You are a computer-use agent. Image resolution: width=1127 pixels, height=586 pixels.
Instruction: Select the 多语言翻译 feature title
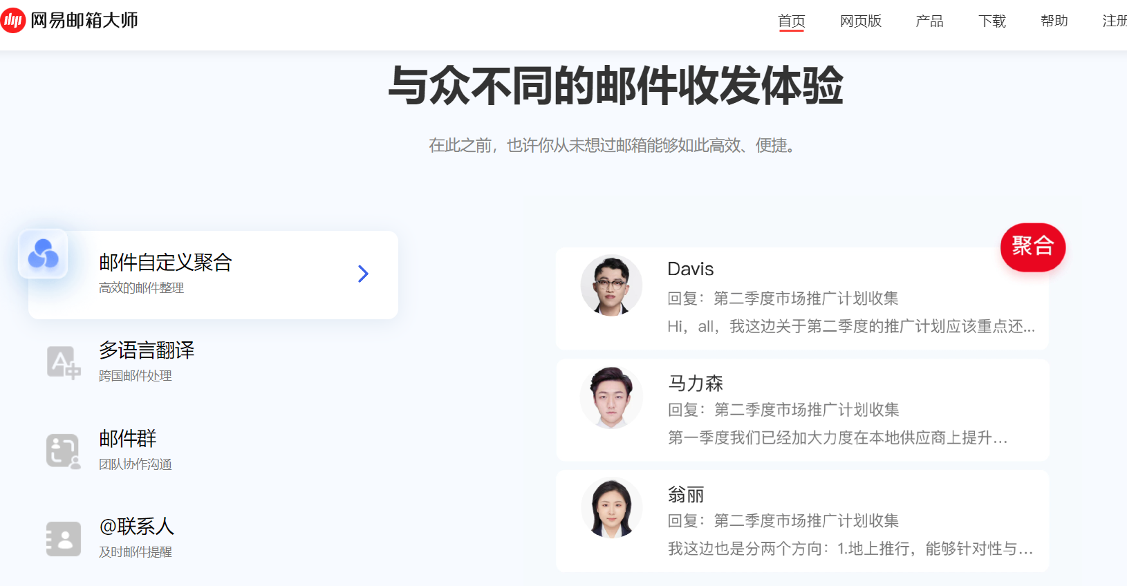coord(147,350)
